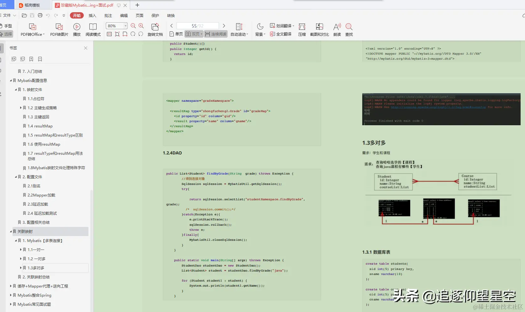Click the page number input field
525x312 pixels.
pyautogui.click(x=198, y=26)
